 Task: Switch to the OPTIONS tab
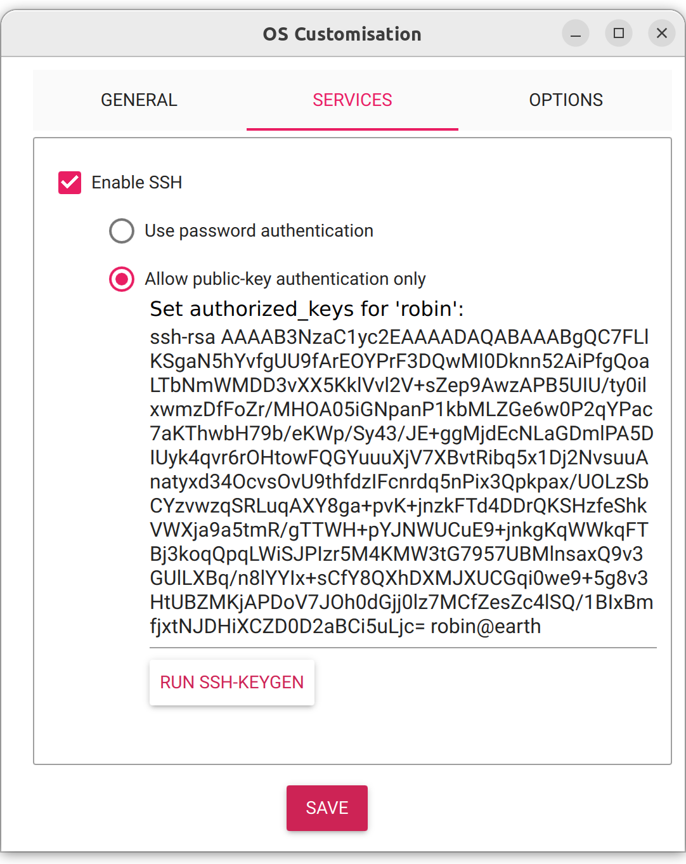click(566, 100)
